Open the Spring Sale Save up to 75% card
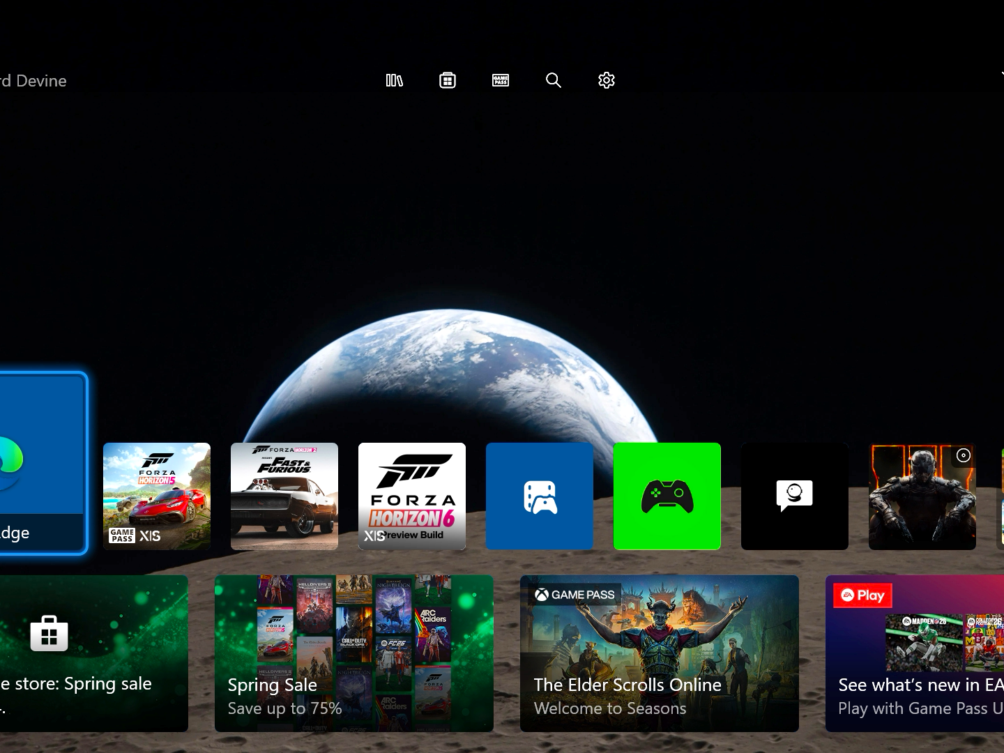Screen dimensions: 1004x753 [354, 653]
